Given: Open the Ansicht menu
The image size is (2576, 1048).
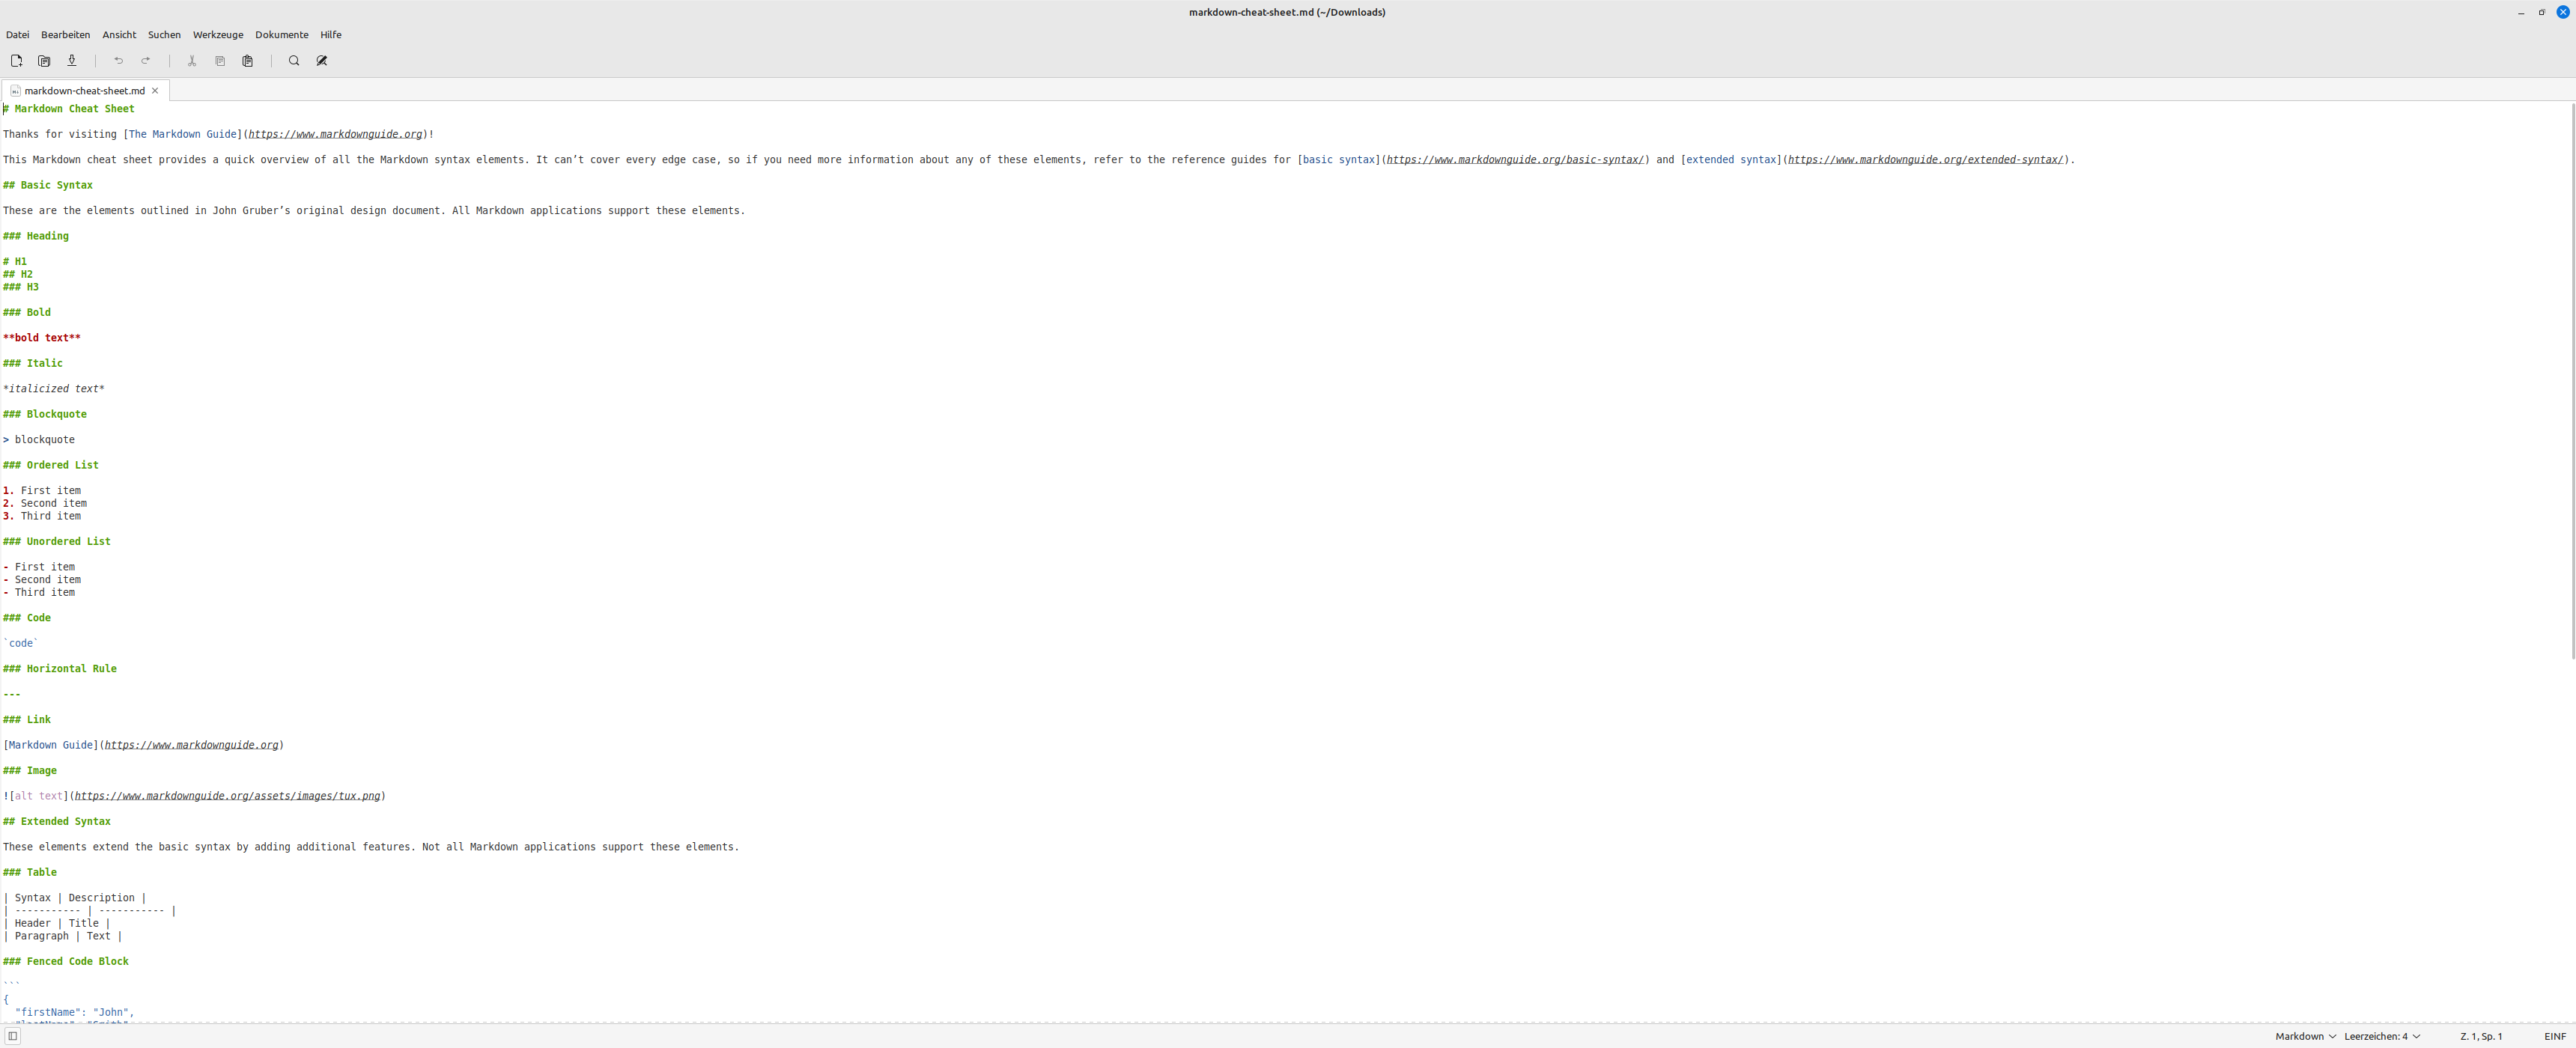Looking at the screenshot, I should coord(119,34).
